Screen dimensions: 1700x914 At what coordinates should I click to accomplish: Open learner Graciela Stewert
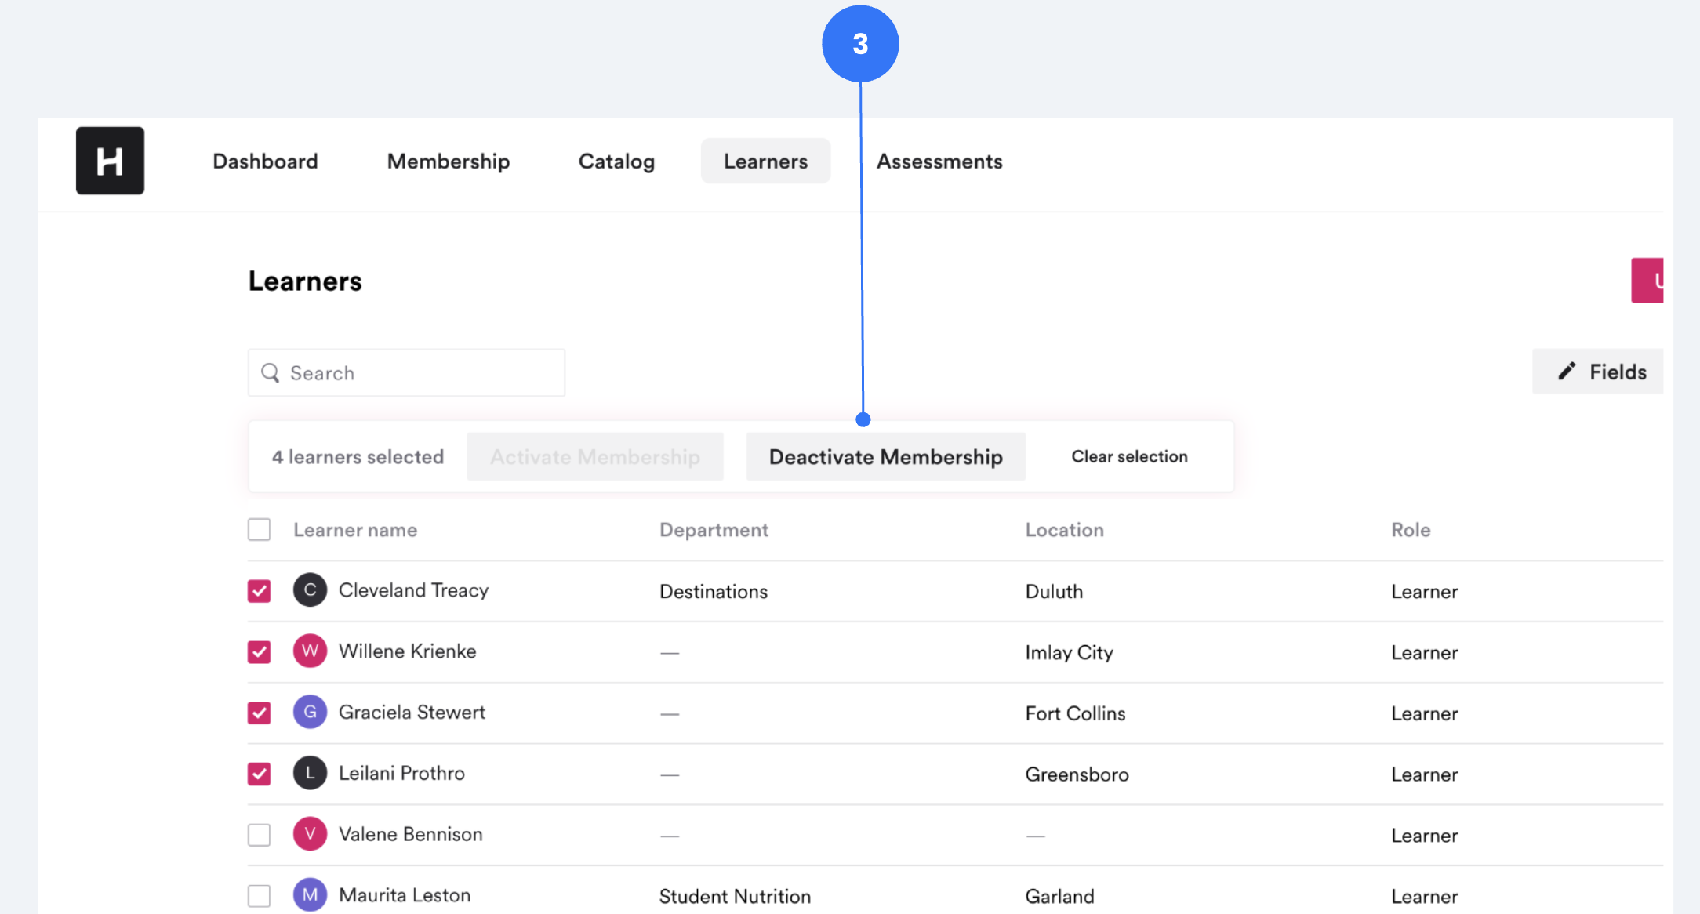click(412, 713)
